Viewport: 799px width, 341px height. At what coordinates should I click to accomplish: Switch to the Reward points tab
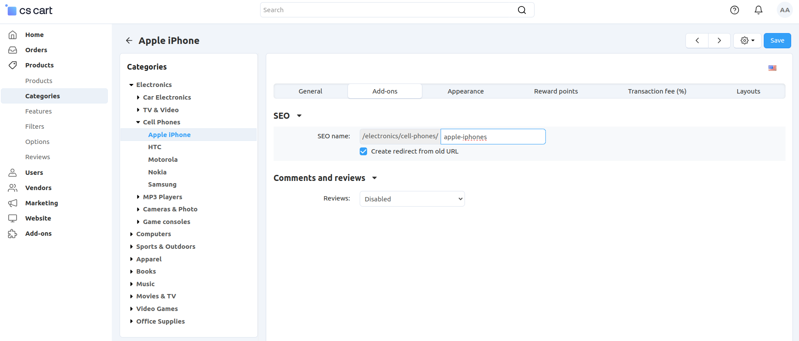coord(556,91)
